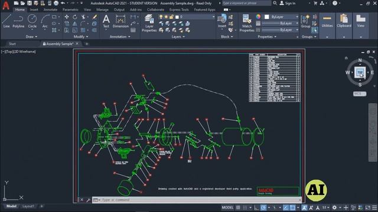Select the Trim tool scissors icon

pos(83,17)
